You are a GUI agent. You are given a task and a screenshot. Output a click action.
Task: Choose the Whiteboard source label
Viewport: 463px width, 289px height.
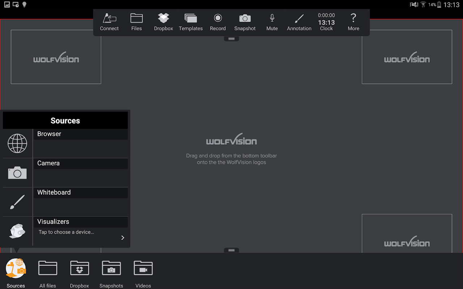(x=54, y=193)
